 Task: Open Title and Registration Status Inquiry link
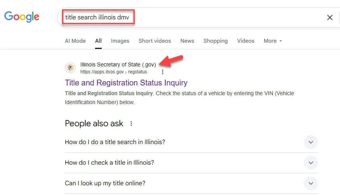[126, 83]
